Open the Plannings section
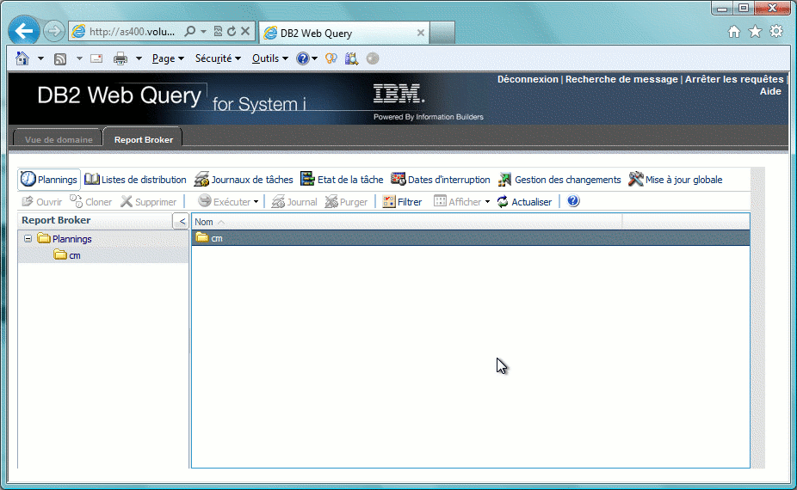Viewport: 797px width, 490px height. tap(49, 180)
